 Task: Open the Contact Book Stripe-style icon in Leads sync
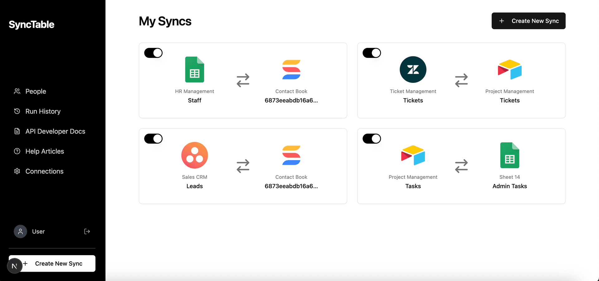[291, 155]
